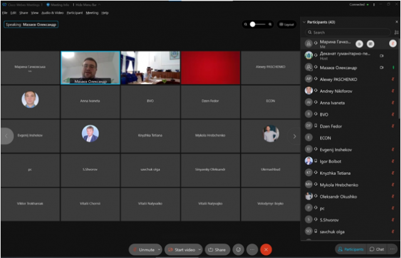Screen dimensions: 401x258
Task: Select the red video tile
Action: click(211, 68)
